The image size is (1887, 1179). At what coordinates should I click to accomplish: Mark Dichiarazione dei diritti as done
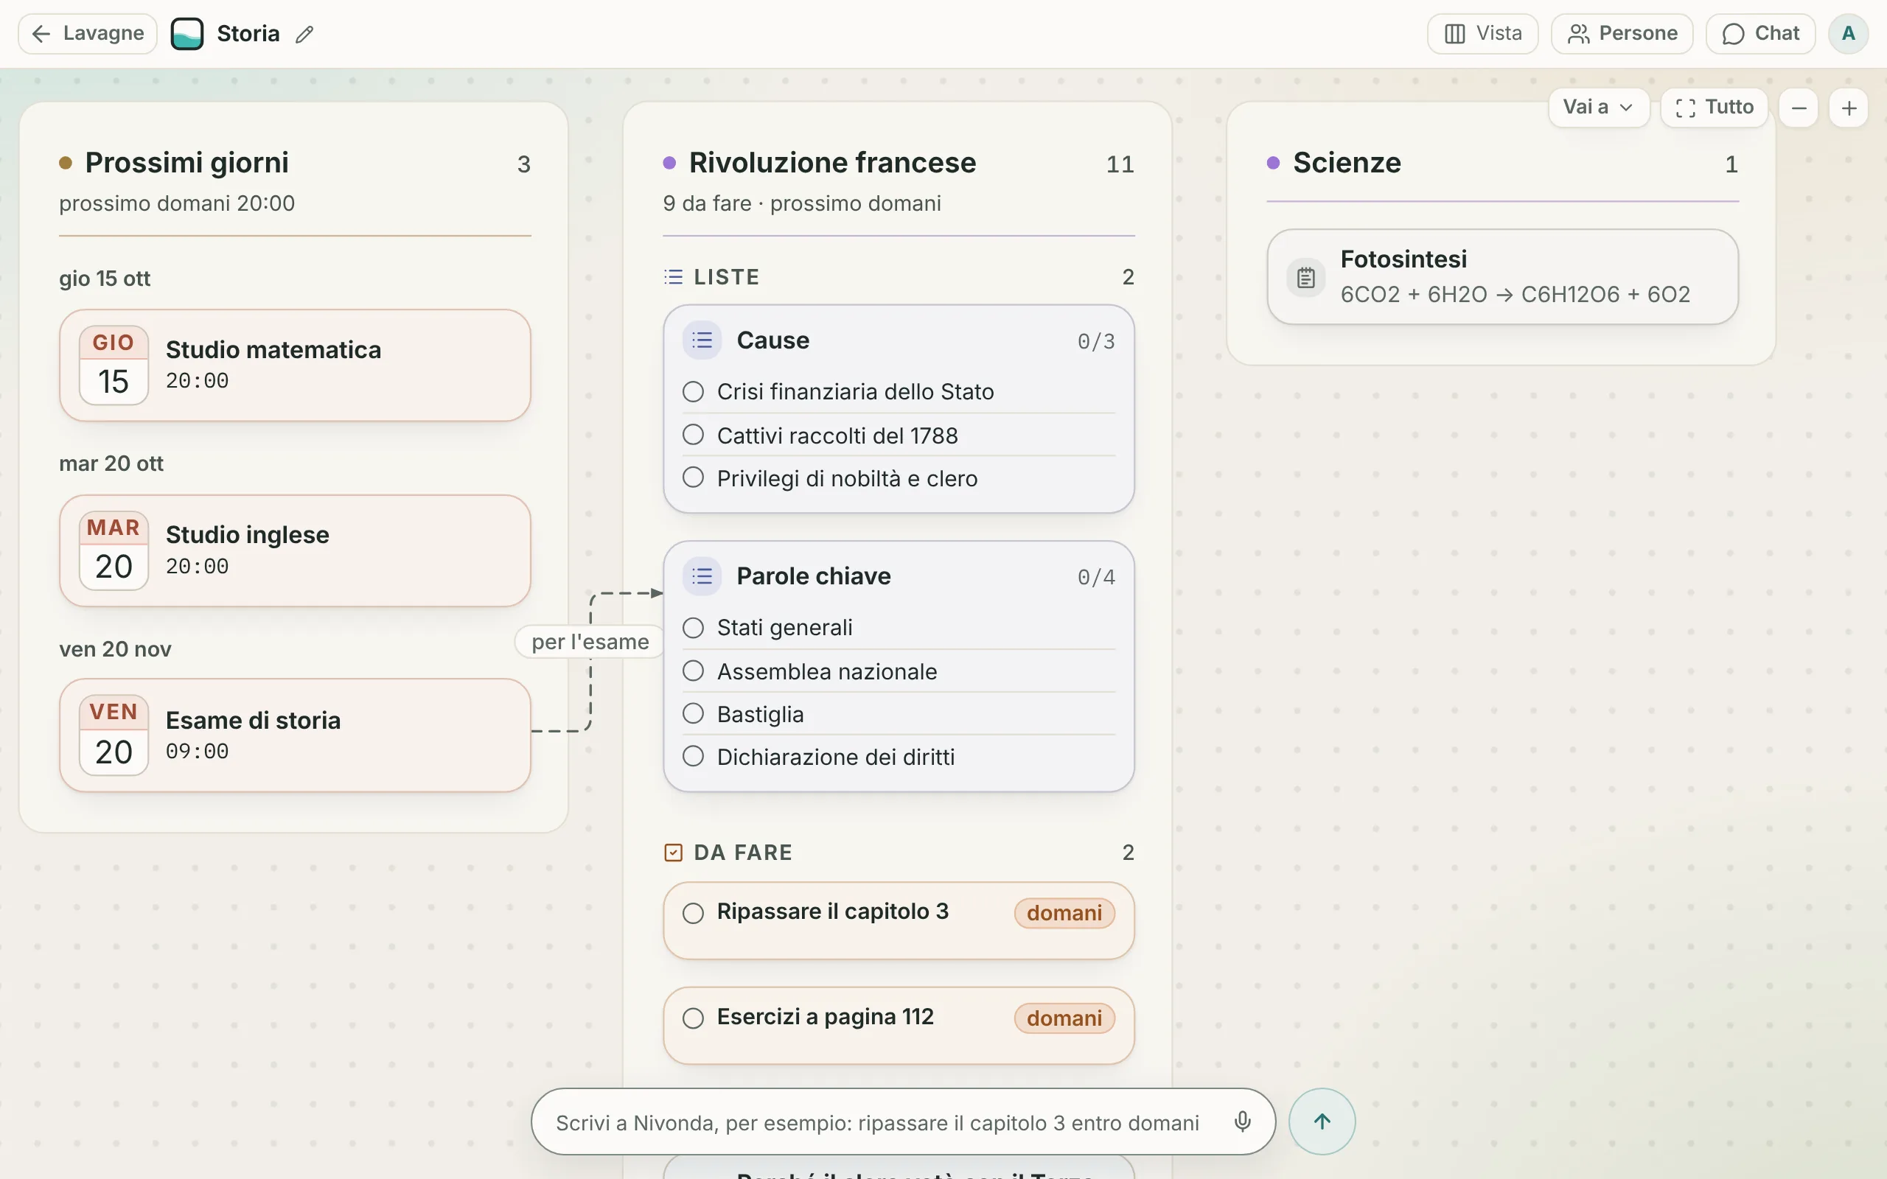tap(693, 756)
